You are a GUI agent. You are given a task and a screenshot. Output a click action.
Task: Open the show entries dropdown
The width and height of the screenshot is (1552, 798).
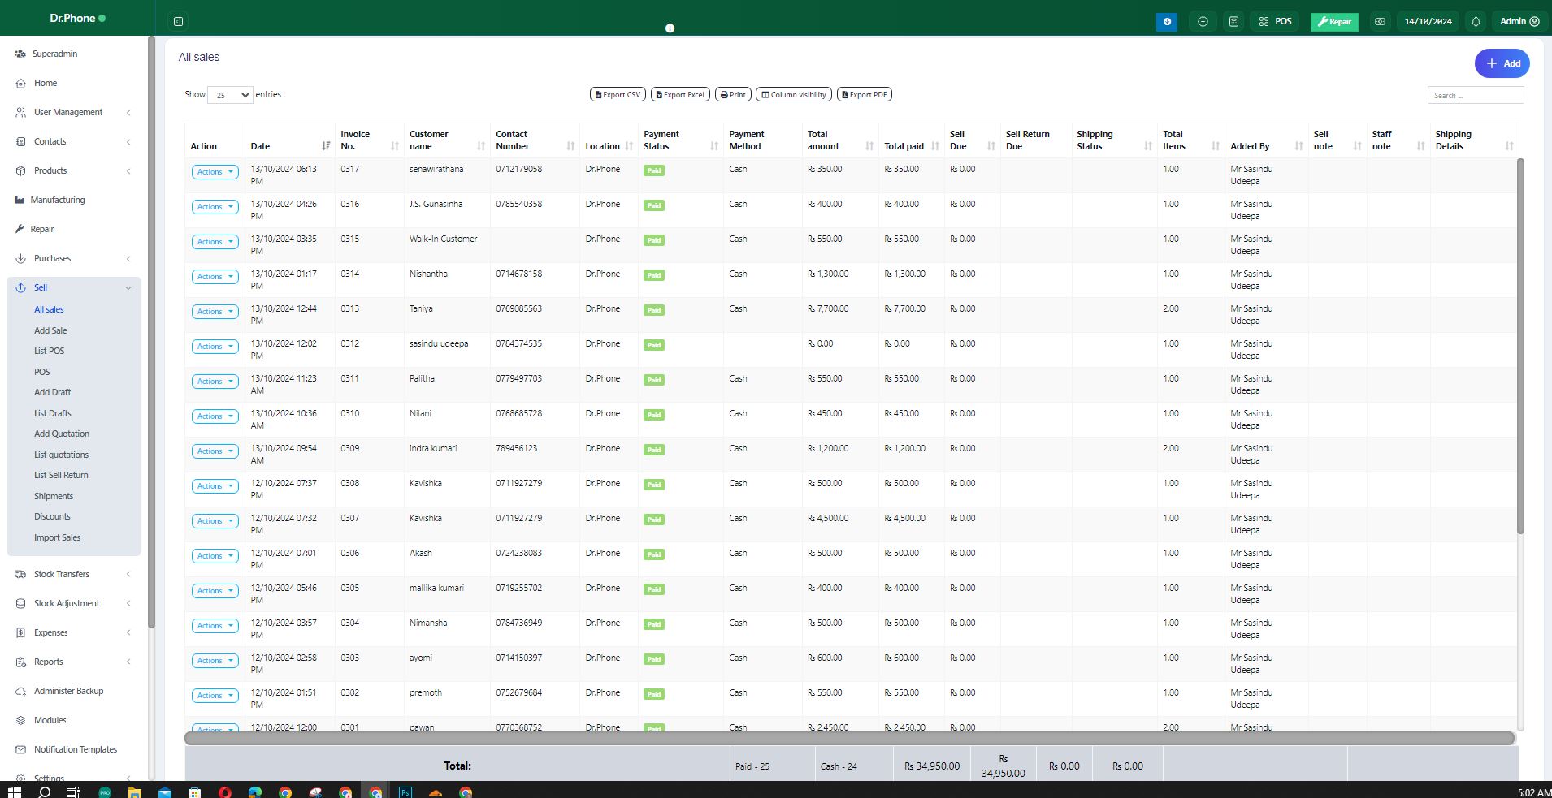tap(230, 95)
